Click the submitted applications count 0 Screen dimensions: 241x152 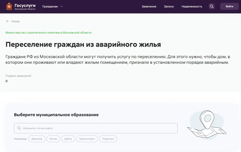pos(7,81)
